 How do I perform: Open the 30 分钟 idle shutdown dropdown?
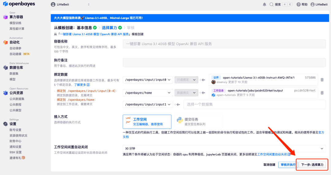coord(224,148)
